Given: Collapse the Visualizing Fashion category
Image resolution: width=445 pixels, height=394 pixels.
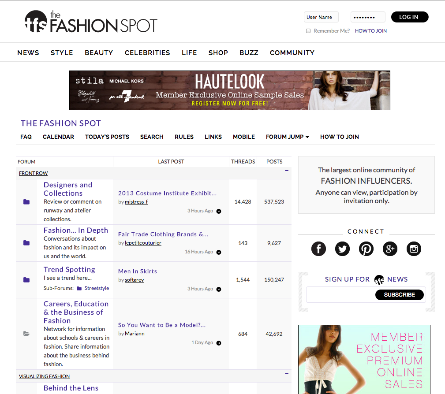Looking at the screenshot, I should click(x=287, y=374).
